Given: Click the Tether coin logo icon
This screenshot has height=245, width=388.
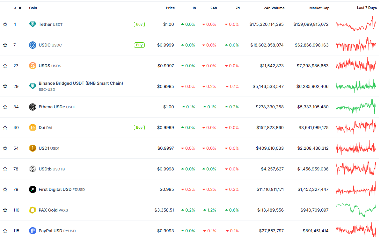Looking at the screenshot, I should coord(33,24).
